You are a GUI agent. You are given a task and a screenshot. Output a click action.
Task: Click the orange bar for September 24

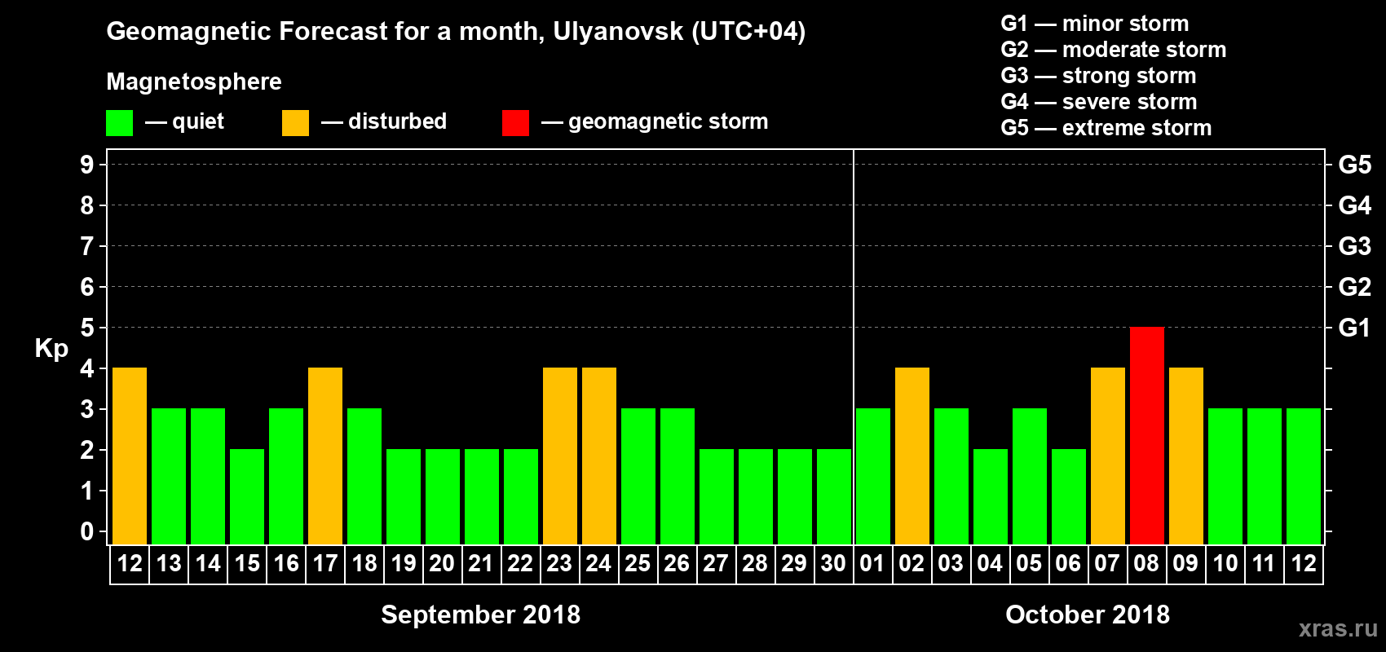(599, 456)
